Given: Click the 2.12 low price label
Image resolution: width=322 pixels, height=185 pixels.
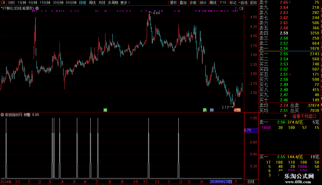Looking at the screenshot, I should (225, 107).
